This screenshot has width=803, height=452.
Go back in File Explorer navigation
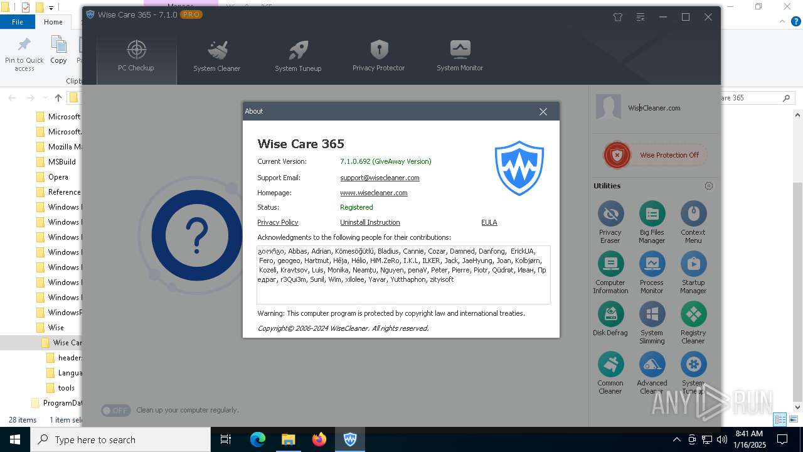pos(12,98)
